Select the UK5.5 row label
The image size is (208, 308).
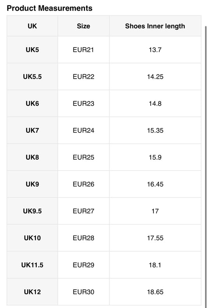tap(32, 77)
